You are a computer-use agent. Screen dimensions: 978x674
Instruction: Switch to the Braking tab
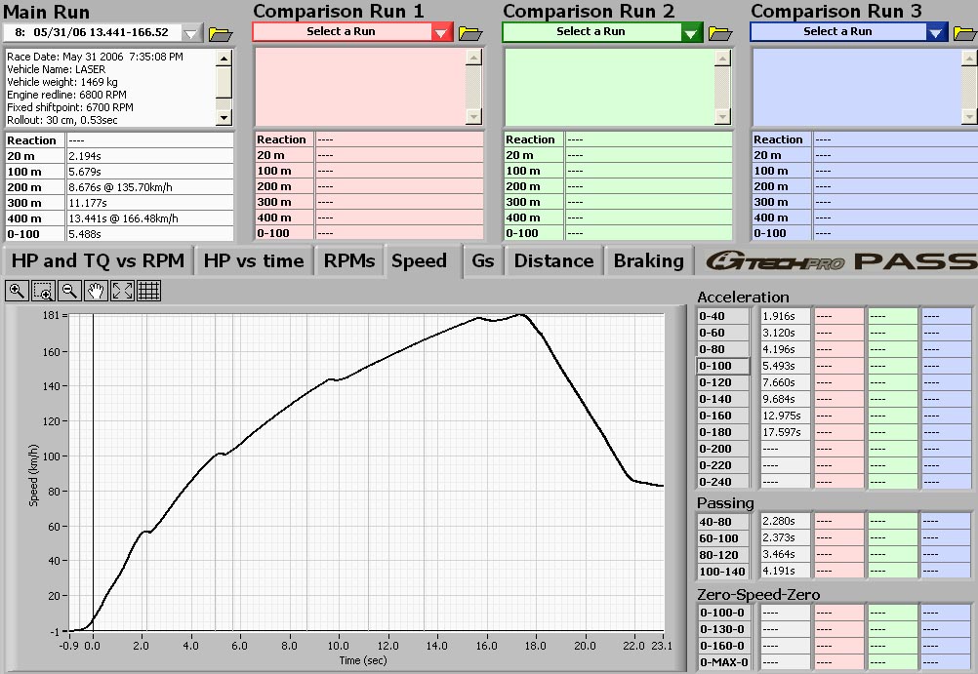click(x=648, y=261)
